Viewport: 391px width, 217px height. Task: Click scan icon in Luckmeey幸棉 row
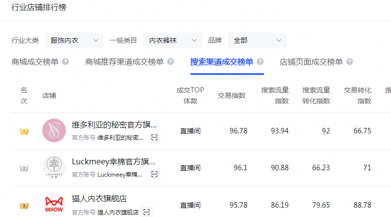[x=154, y=174]
